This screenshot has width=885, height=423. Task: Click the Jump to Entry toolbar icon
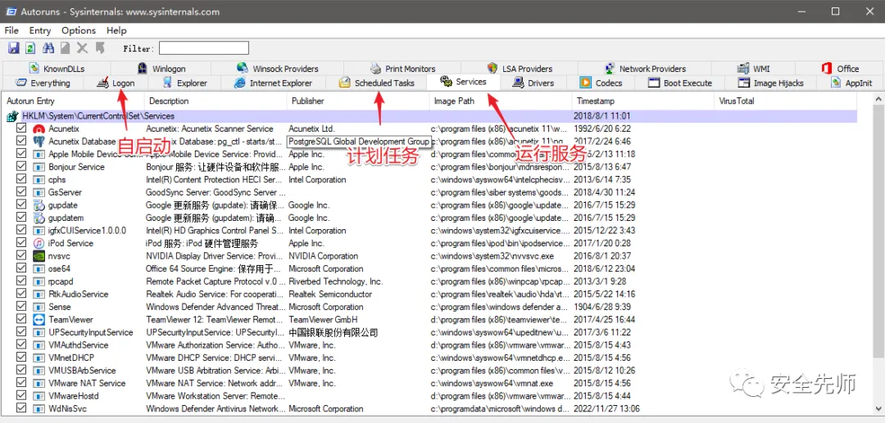point(100,48)
